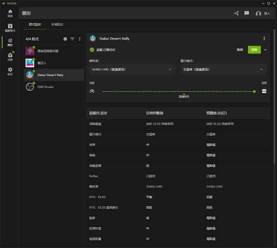This screenshot has height=248, width=277.
Task: Open three-dot menu in program list header
Action: point(80,39)
